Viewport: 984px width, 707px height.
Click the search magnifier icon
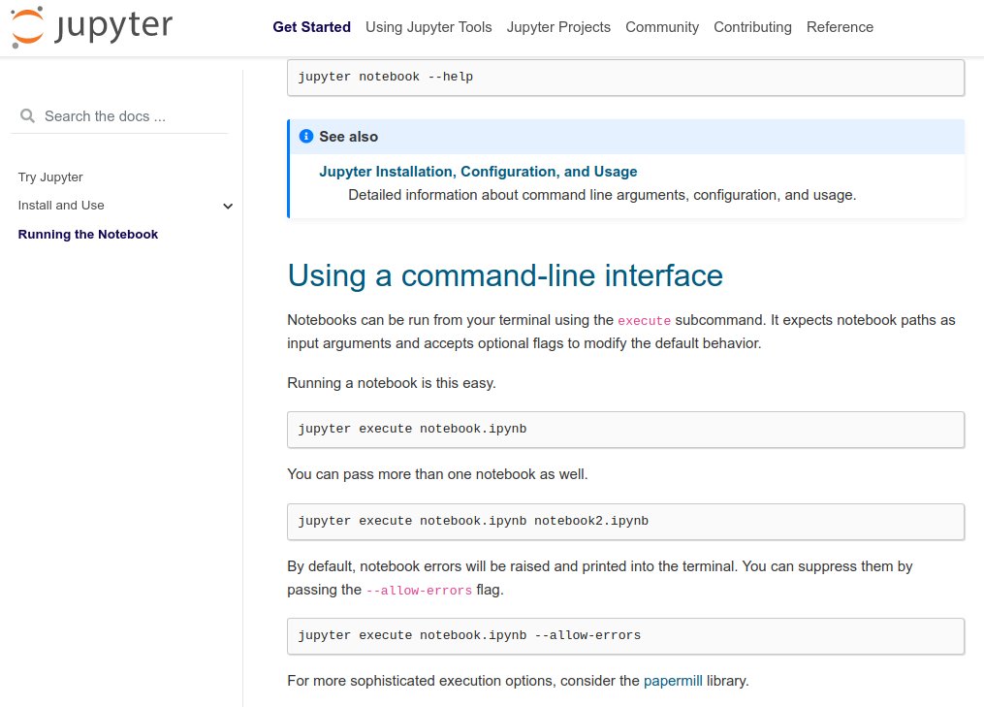click(27, 116)
